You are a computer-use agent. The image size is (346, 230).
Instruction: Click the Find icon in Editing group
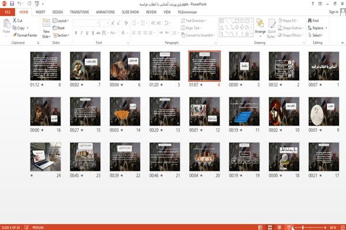[x=310, y=21]
